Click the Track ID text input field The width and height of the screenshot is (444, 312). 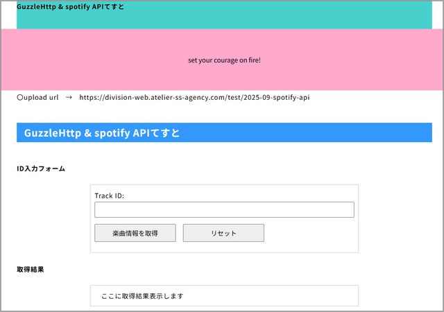(x=224, y=209)
